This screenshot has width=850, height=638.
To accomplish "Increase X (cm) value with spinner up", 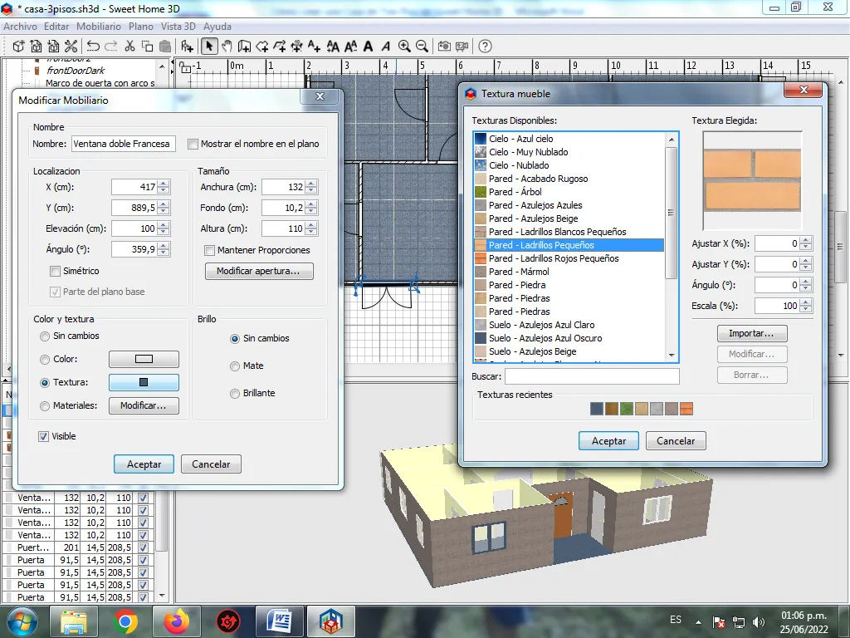I will click(164, 184).
